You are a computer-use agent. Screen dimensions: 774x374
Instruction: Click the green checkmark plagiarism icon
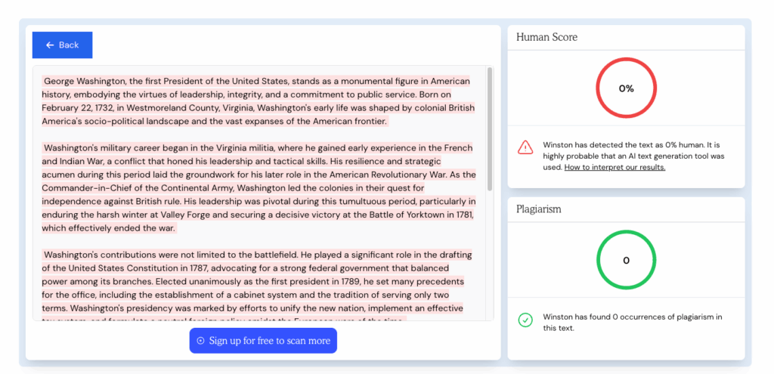pos(525,320)
